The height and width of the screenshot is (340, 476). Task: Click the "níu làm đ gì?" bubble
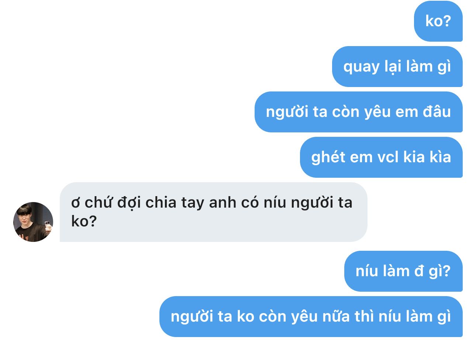point(403,271)
